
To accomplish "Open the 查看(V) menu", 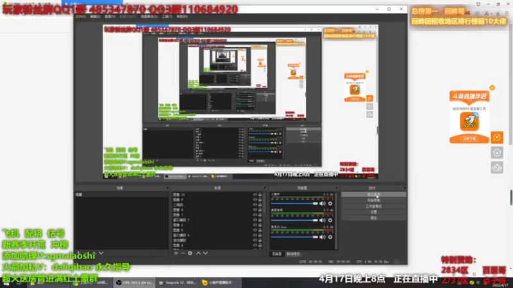I will (x=110, y=17).
